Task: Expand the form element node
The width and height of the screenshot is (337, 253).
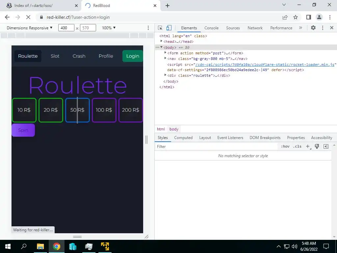Action: point(165,53)
